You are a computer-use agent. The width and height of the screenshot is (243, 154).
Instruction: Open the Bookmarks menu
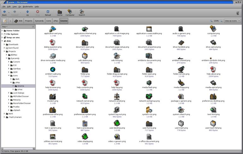(x=28, y=7)
